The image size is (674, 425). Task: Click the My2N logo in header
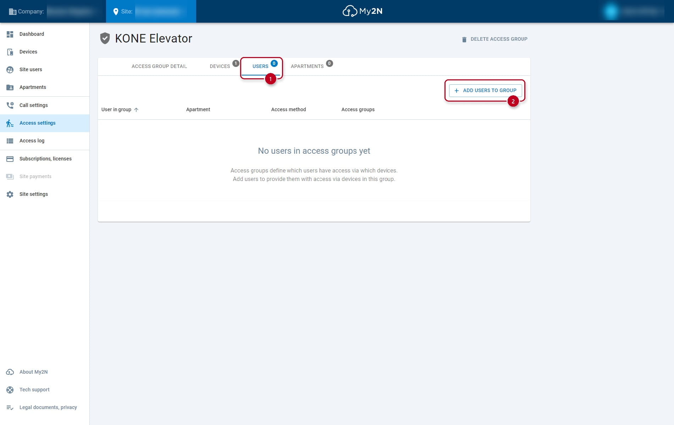coord(362,11)
